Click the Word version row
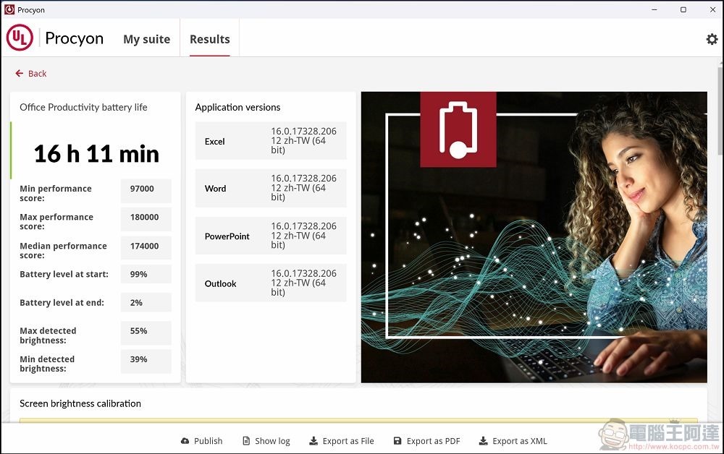724x454 pixels. pyautogui.click(x=271, y=188)
